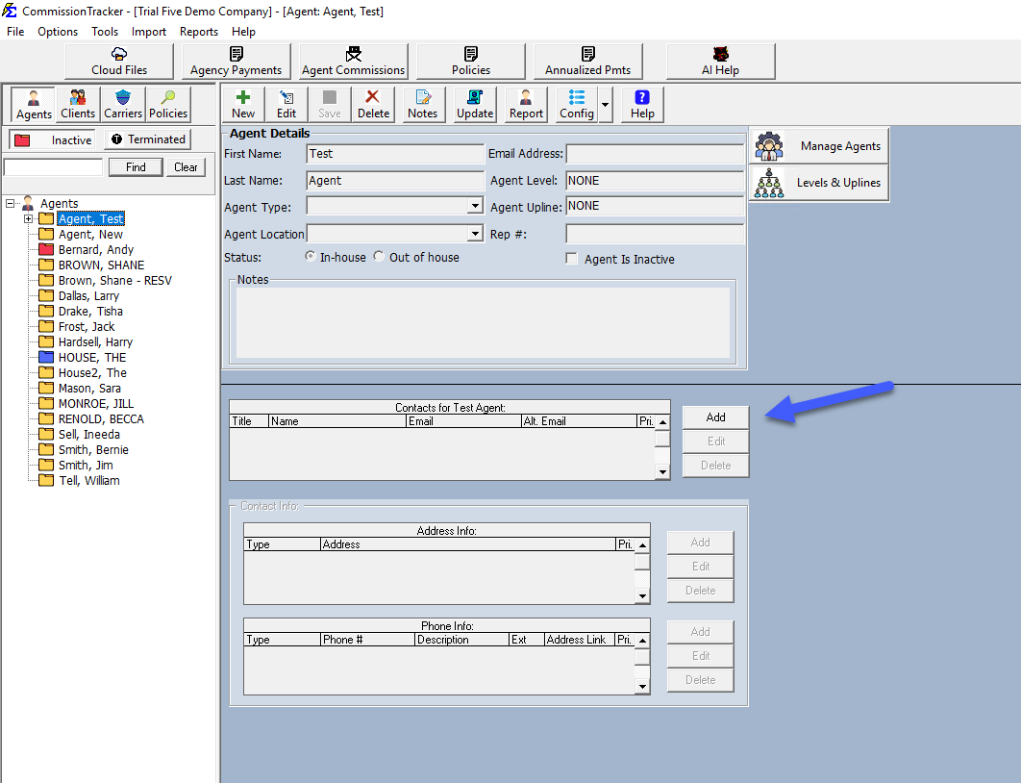The height and width of the screenshot is (783, 1021).
Task: Run an agent Report
Action: click(525, 104)
